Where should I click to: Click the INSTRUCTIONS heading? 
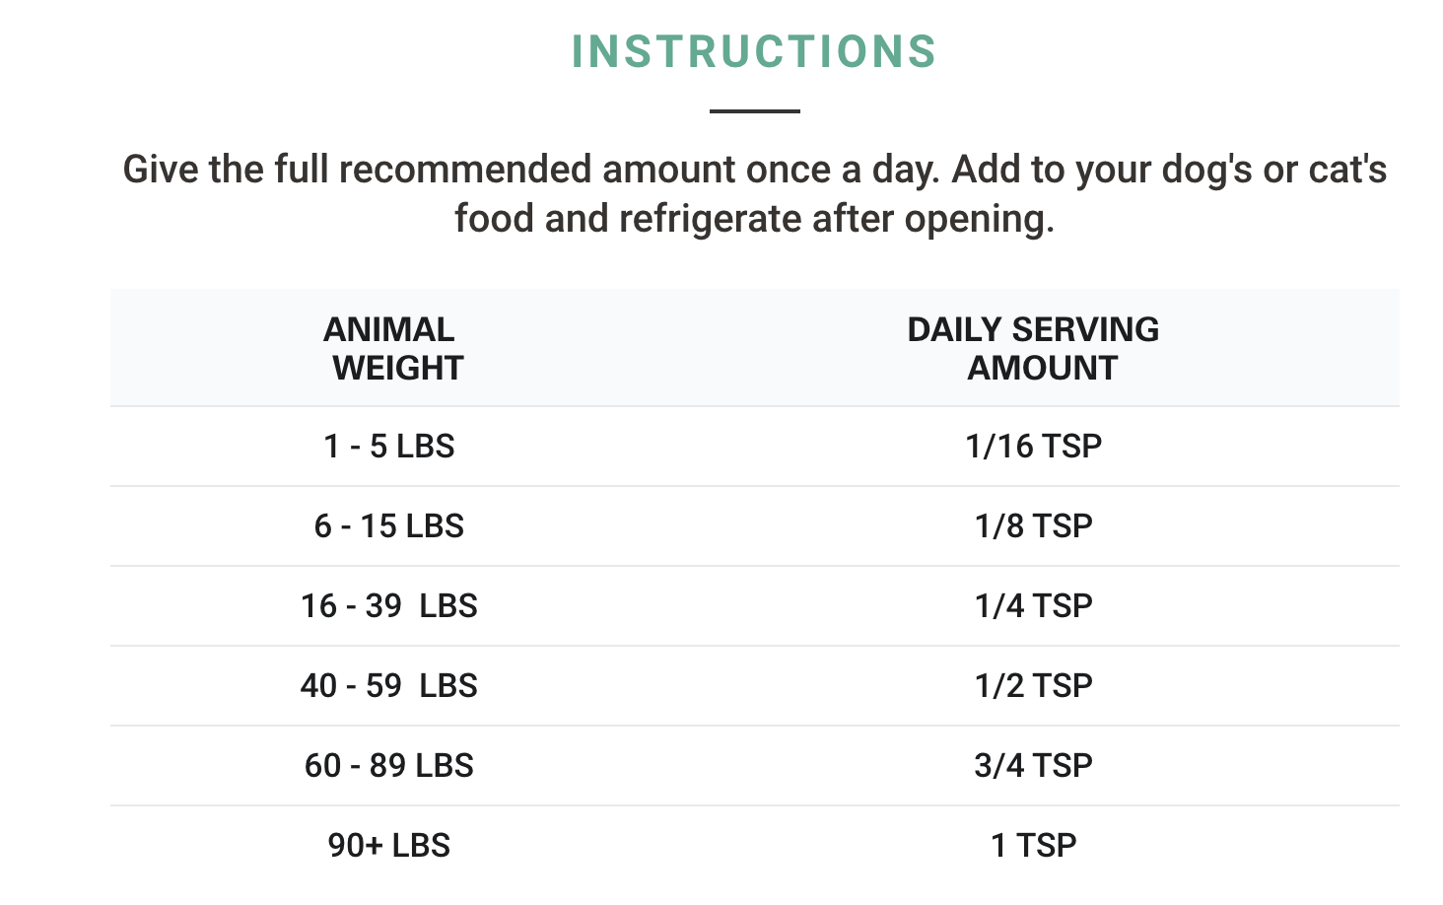click(754, 52)
